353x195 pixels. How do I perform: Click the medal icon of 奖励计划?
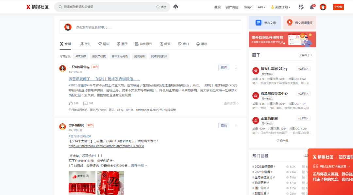click(272, 7)
